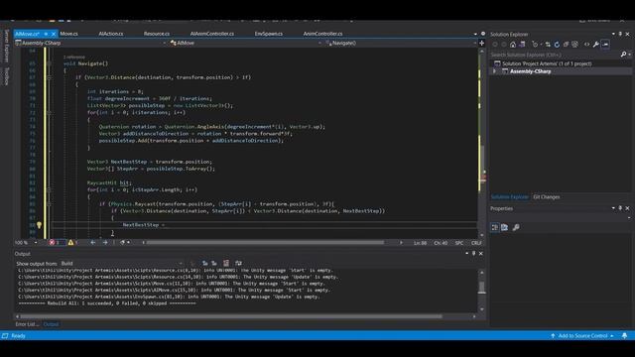Click search magnifier icon in Solution Explorer
This screenshot has height=357, width=635.
pyautogui.click(x=623, y=55)
